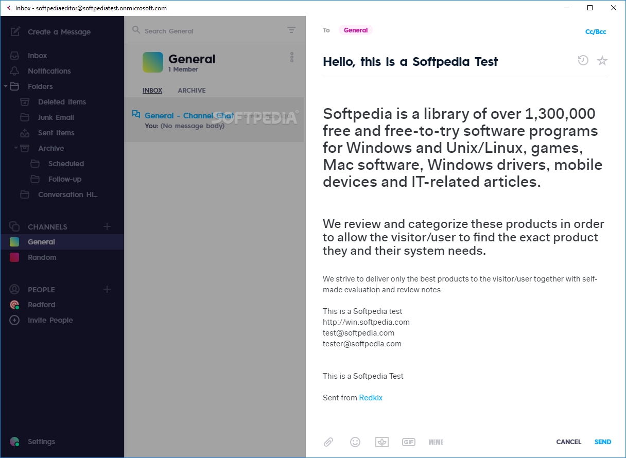Switch to the INBOX tab

coord(152,91)
